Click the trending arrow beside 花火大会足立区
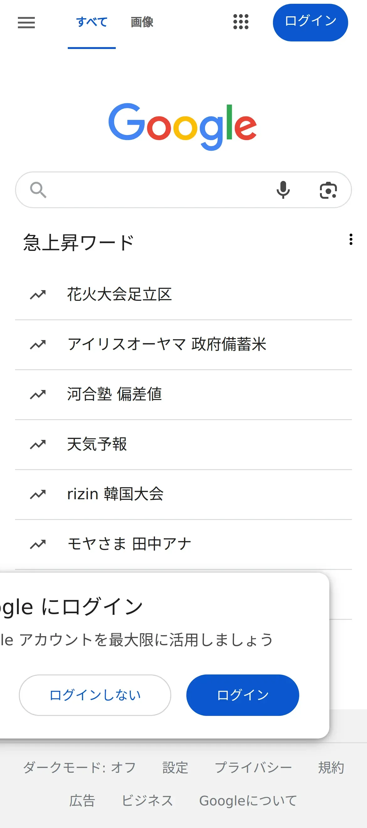 (38, 295)
